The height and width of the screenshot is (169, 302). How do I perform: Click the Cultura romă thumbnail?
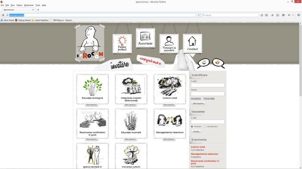(170, 86)
